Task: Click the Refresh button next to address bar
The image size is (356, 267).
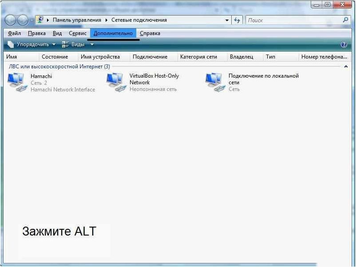Action: 237,20
